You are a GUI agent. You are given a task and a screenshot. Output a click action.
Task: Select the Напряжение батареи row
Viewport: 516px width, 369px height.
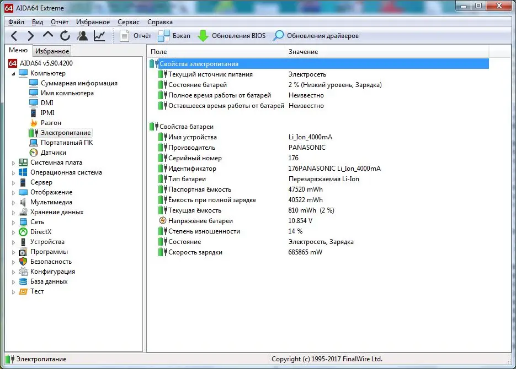[318, 221]
